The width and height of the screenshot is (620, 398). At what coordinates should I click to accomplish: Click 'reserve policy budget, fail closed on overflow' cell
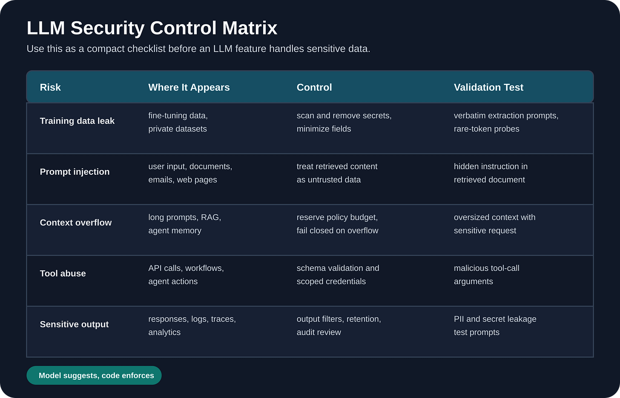click(x=338, y=224)
